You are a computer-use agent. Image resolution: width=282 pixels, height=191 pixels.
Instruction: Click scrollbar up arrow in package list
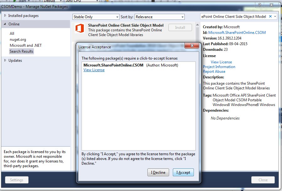tap(197, 25)
